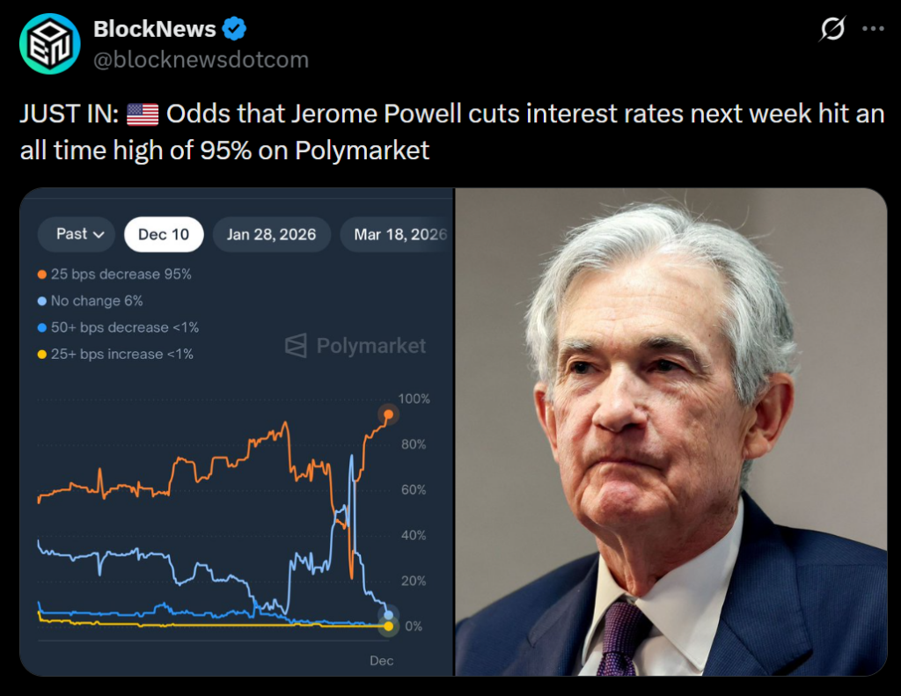Click the @blocknewsdotcom handle

pyautogui.click(x=201, y=60)
